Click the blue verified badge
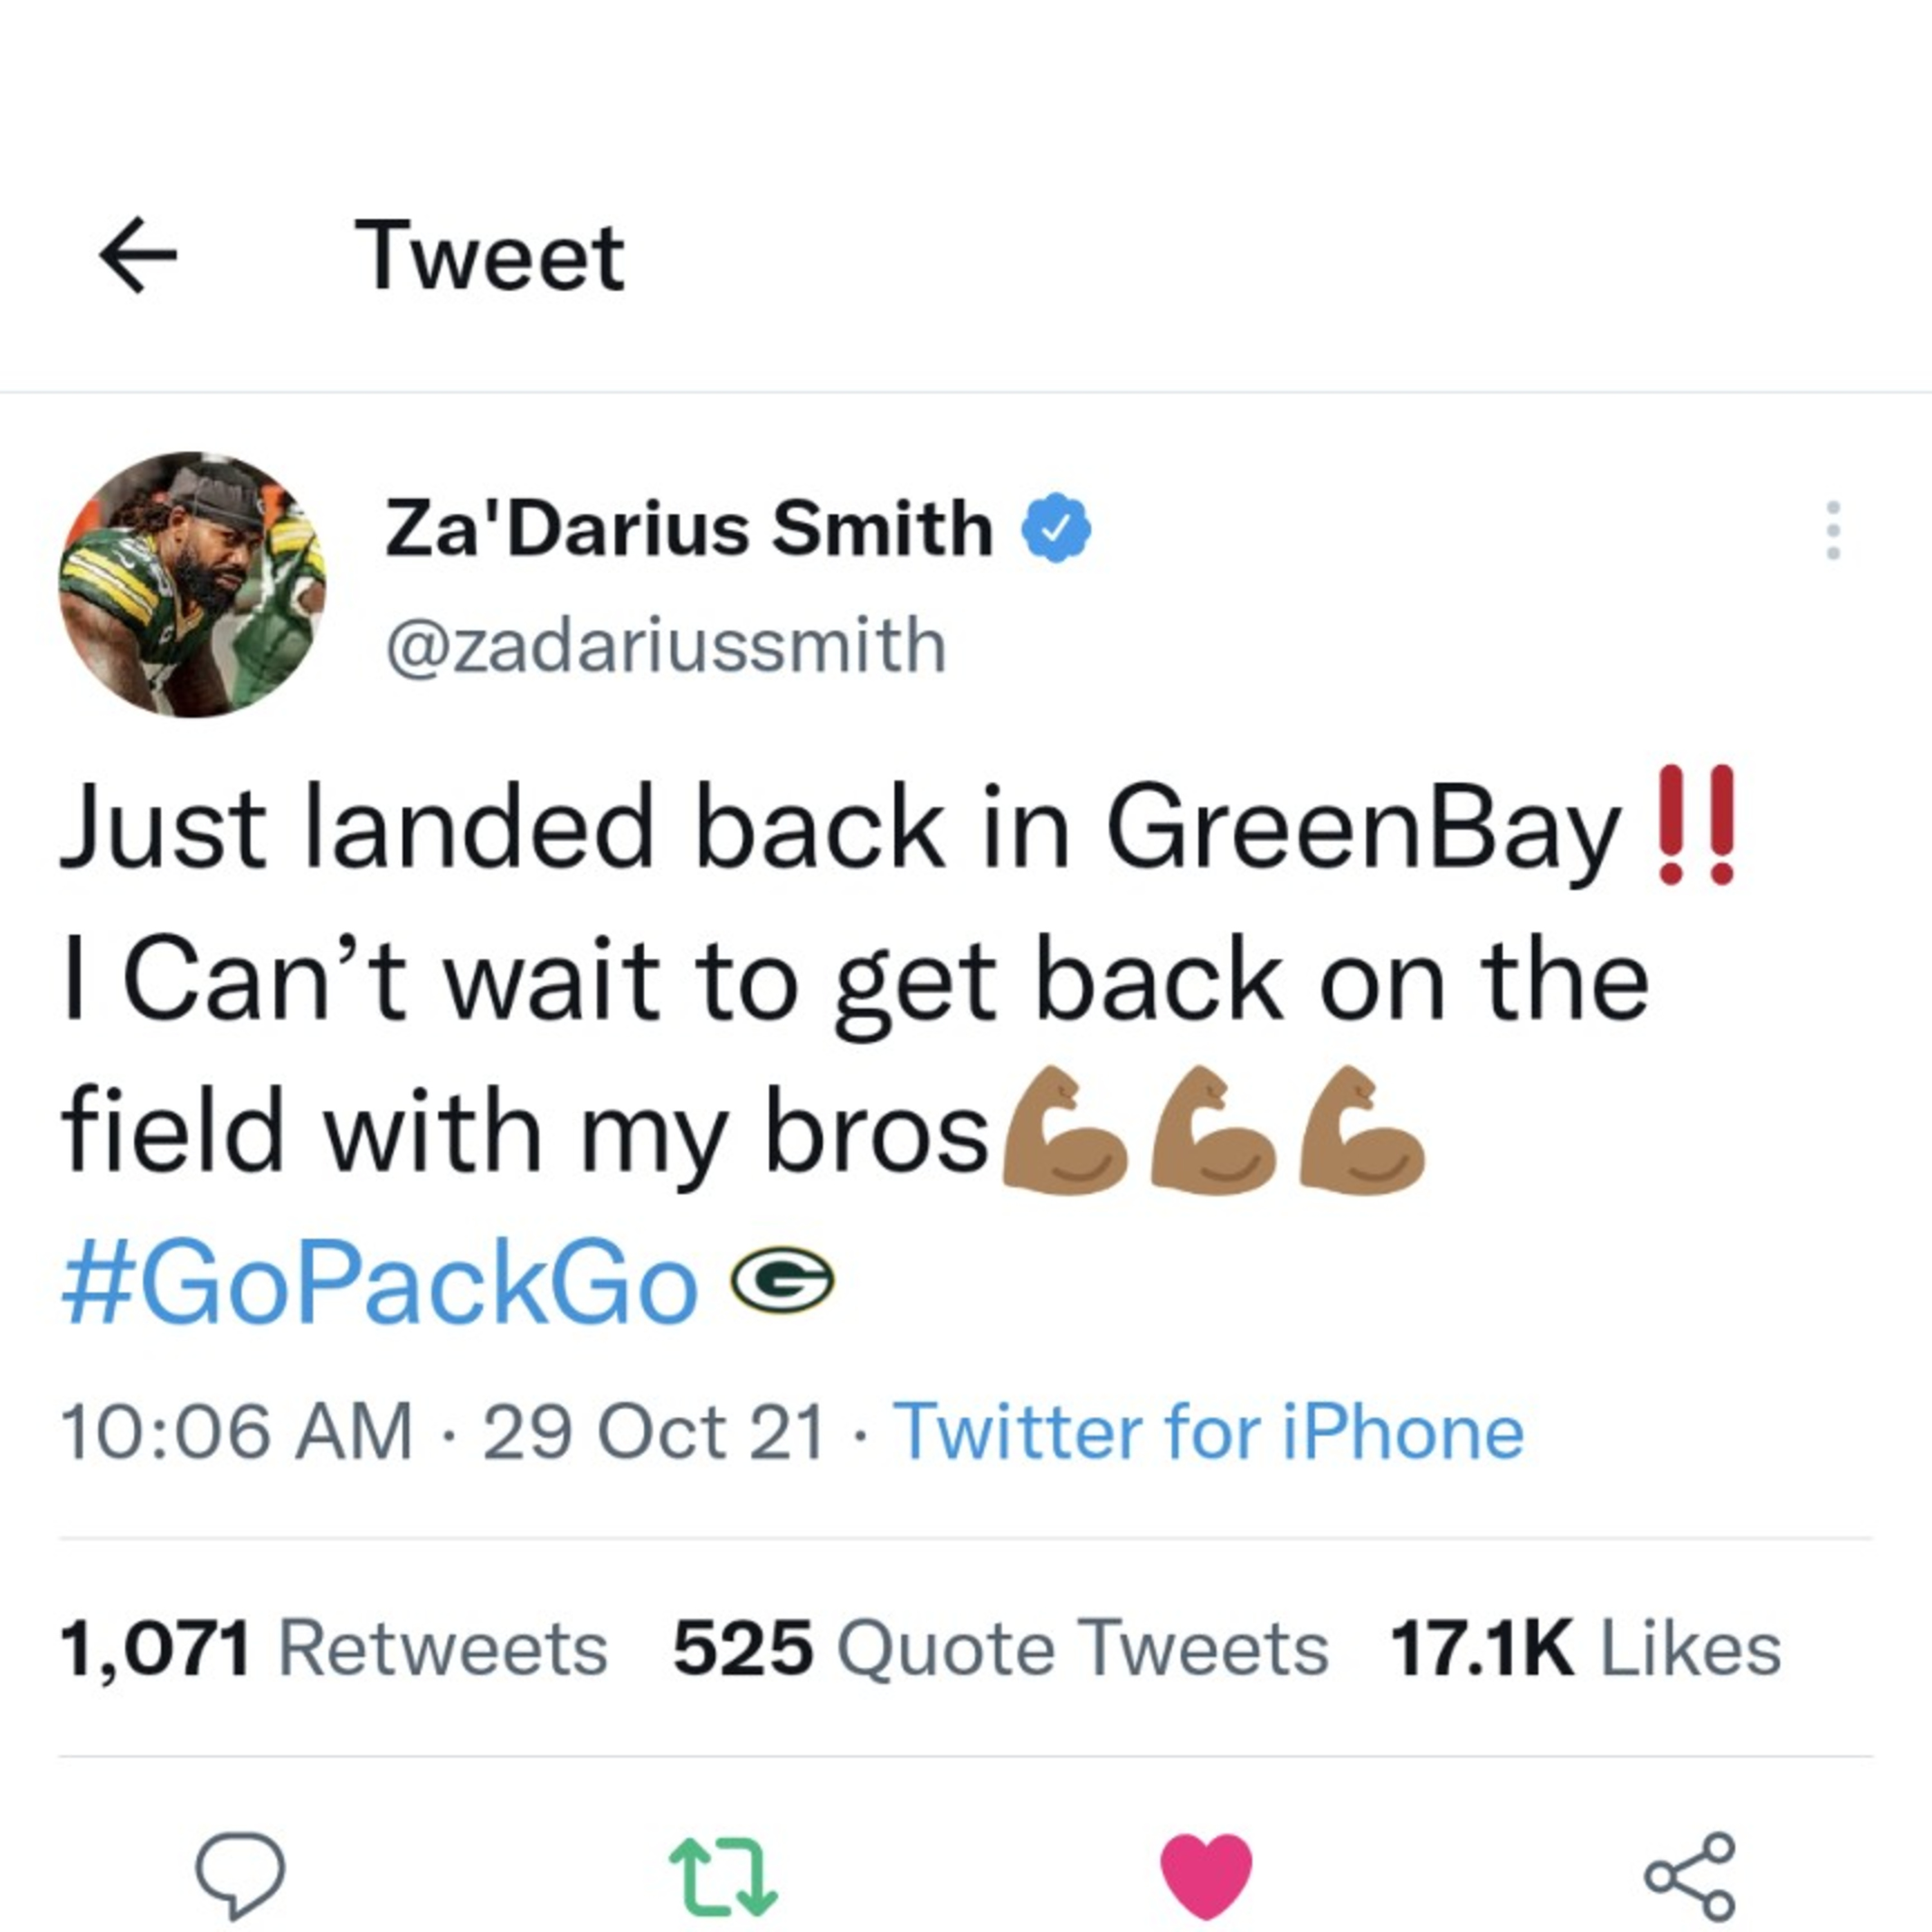The height and width of the screenshot is (1932, 1932). (1056, 527)
